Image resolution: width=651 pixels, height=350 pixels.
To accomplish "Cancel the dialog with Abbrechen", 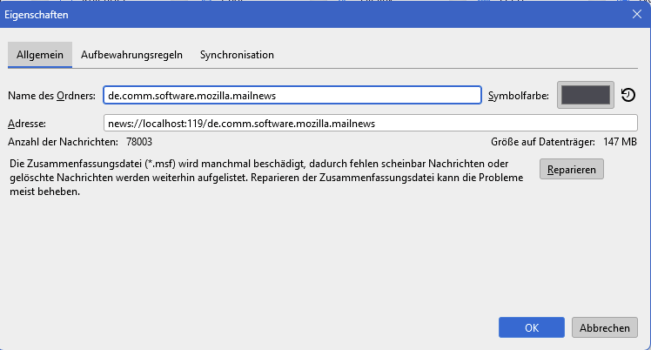I will pos(605,327).
